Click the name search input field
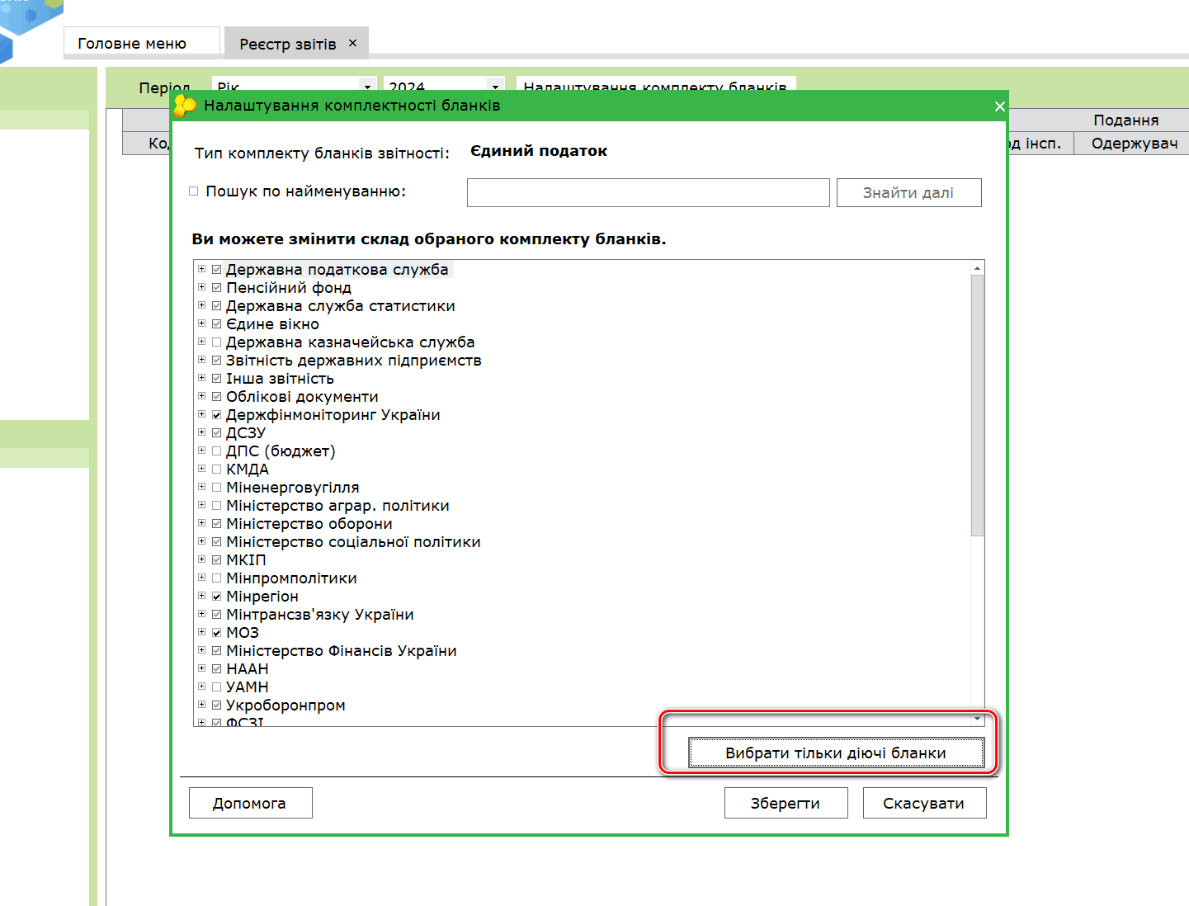The height and width of the screenshot is (906, 1189). point(648,192)
